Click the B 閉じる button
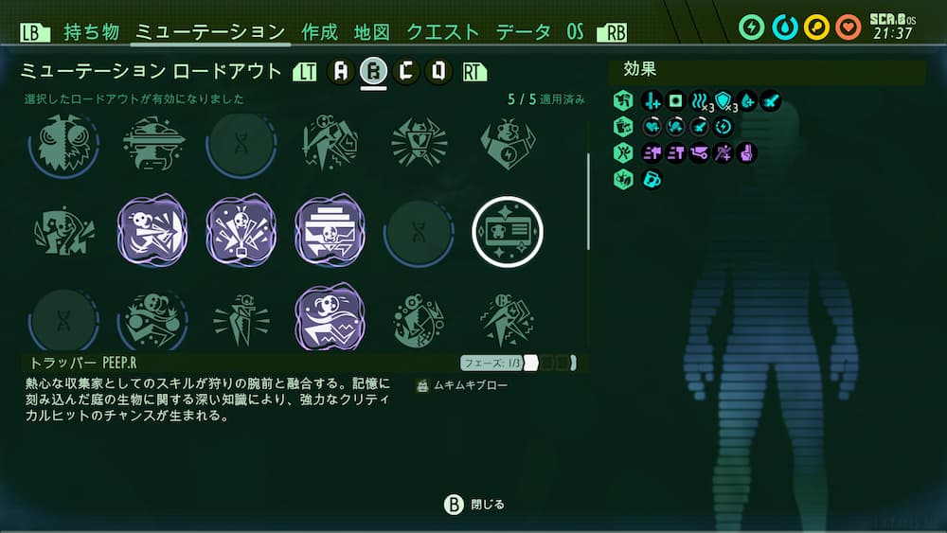Image resolution: width=947 pixels, height=533 pixels. tap(474, 505)
